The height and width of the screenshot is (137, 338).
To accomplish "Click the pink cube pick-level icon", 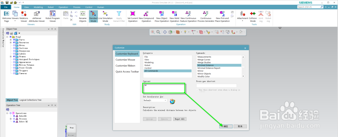I will point(201,32).
